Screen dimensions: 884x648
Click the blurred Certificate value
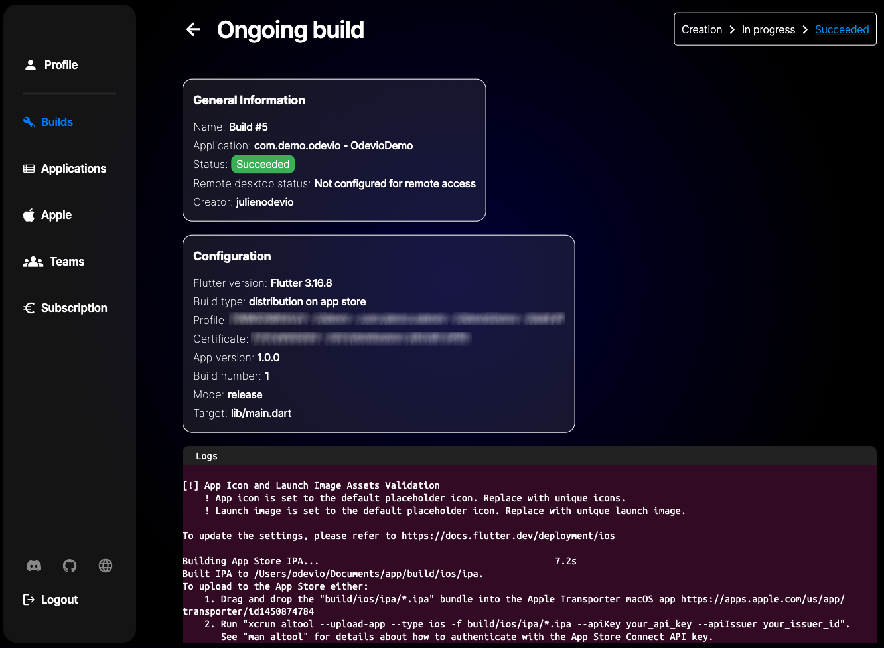point(362,339)
